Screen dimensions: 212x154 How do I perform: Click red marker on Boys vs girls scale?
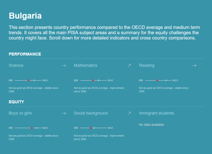point(32,128)
